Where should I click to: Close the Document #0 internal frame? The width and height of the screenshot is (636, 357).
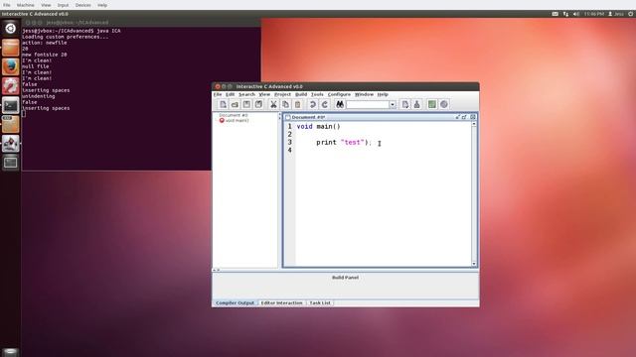(x=473, y=117)
